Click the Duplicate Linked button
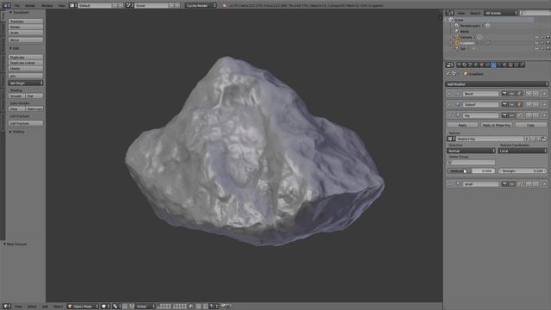 click(x=26, y=63)
